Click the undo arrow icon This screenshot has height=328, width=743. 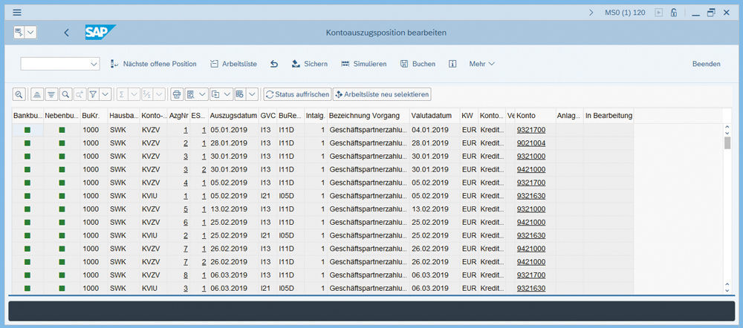click(274, 64)
